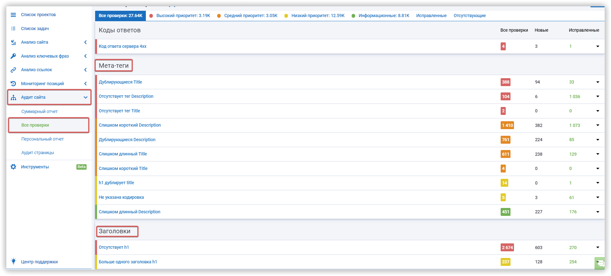The height and width of the screenshot is (276, 611).
Task: Click the chain link icon for Анализ ссылок
Action: (13, 70)
